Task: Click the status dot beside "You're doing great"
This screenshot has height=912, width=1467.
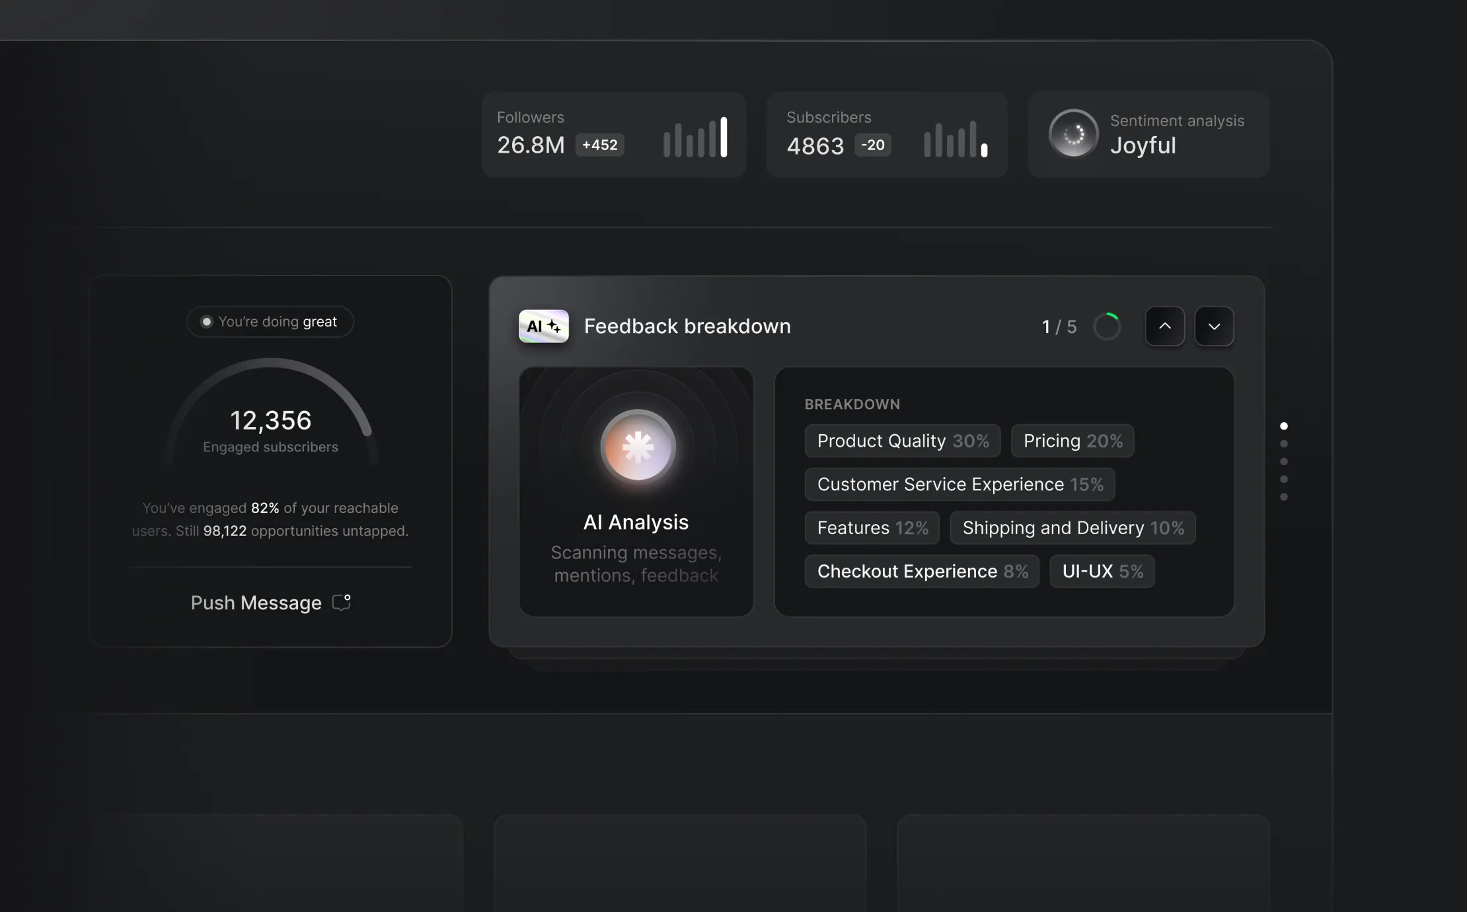Action: (x=207, y=322)
